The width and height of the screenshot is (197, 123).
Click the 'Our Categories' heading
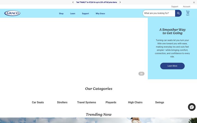pyautogui.click(x=99, y=89)
